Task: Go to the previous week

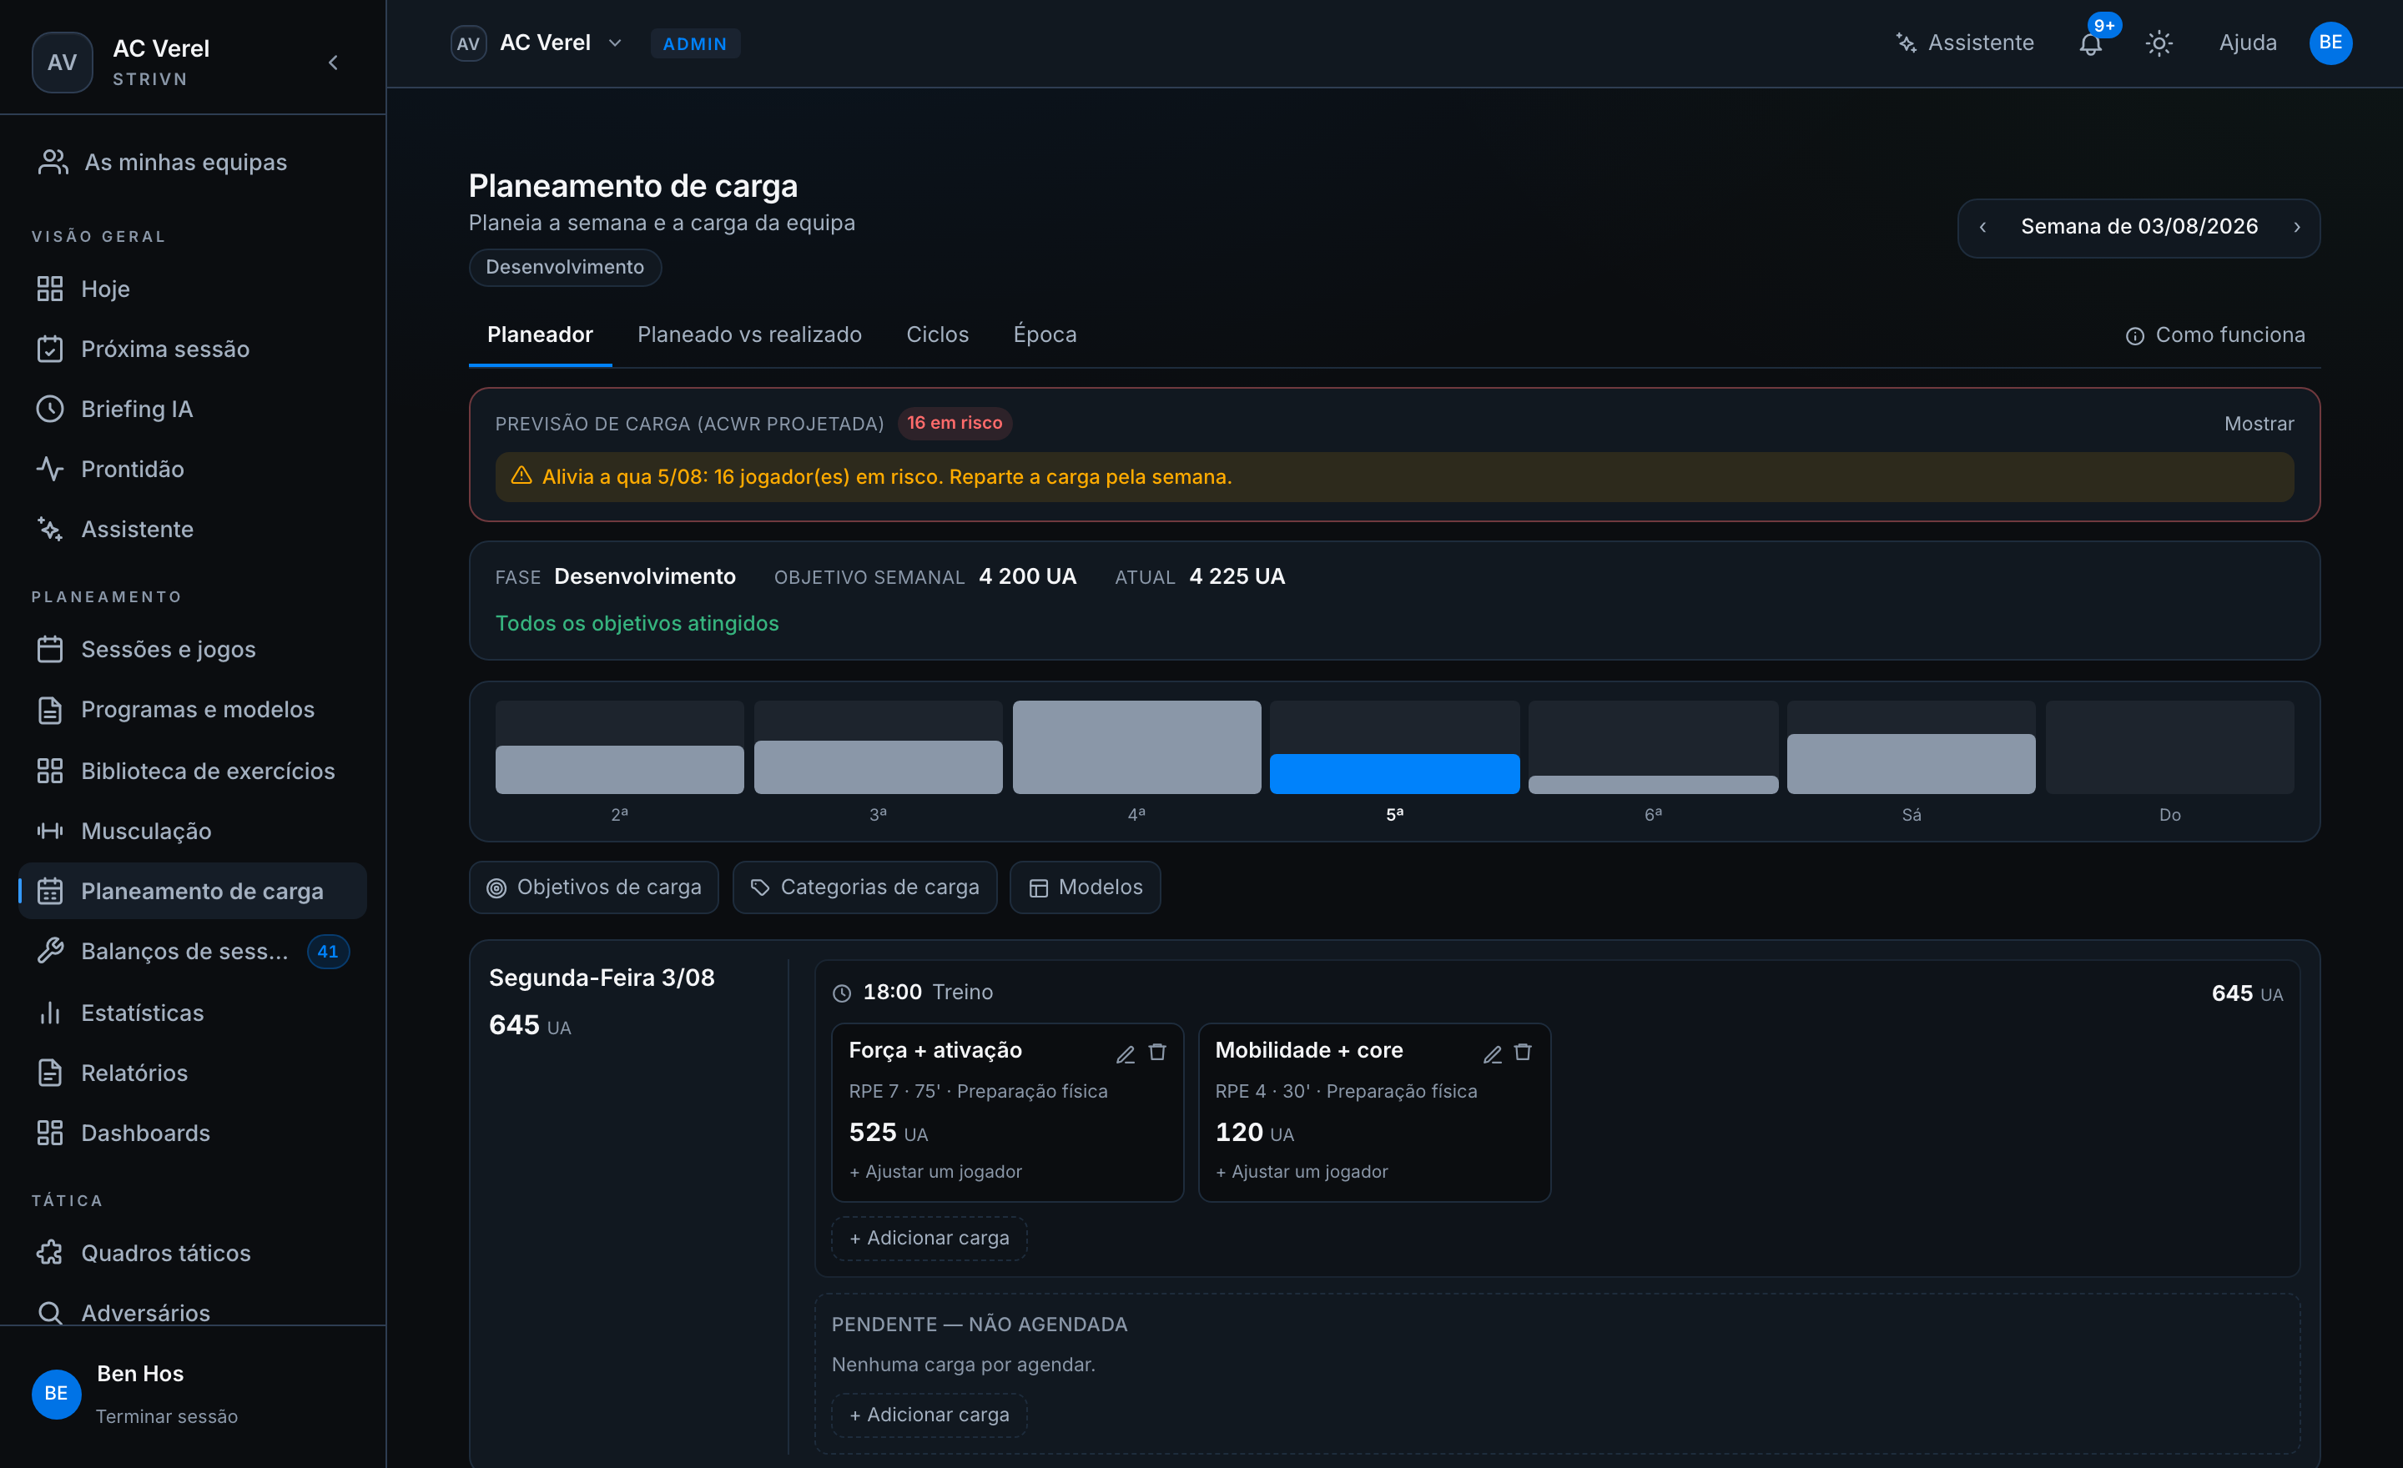Action: [1982, 227]
